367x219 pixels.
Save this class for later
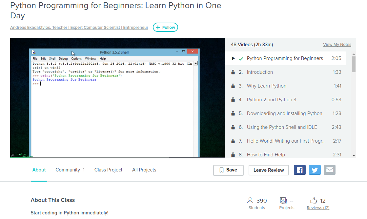coord(228,170)
